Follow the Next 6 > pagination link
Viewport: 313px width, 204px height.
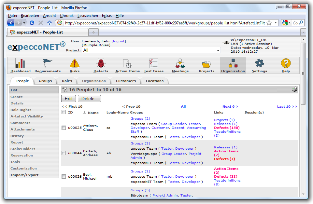[x=230, y=107]
